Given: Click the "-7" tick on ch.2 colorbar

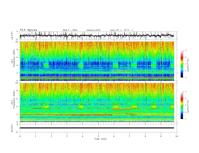Looking at the screenshot, I should pyautogui.click(x=185, y=119).
